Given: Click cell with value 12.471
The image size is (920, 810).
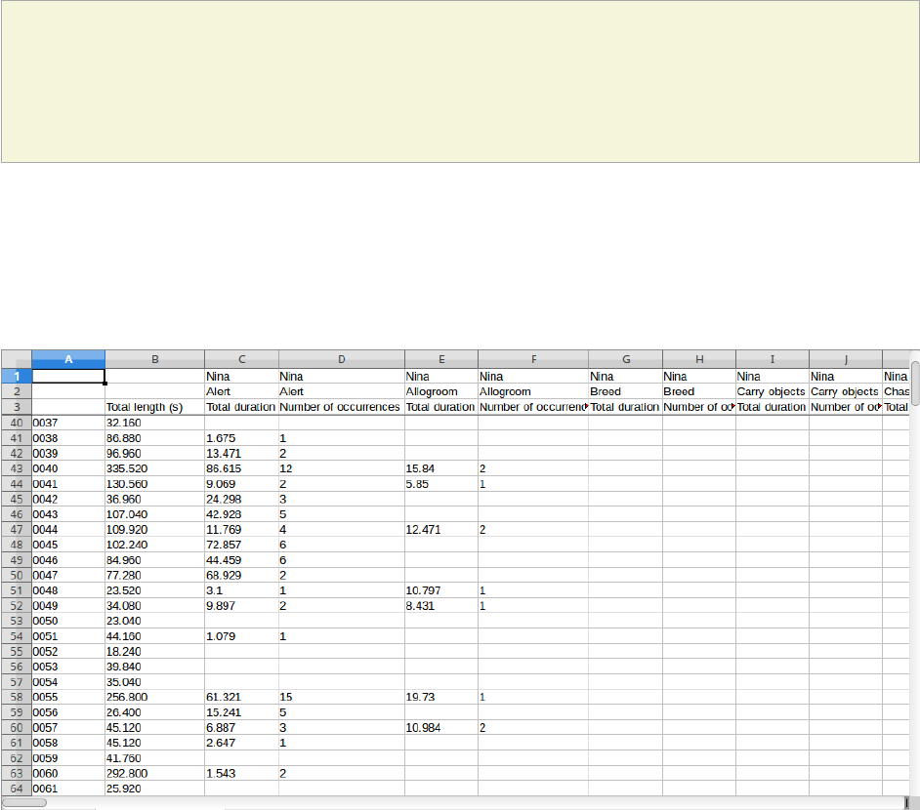Looking at the screenshot, I should pos(441,529).
